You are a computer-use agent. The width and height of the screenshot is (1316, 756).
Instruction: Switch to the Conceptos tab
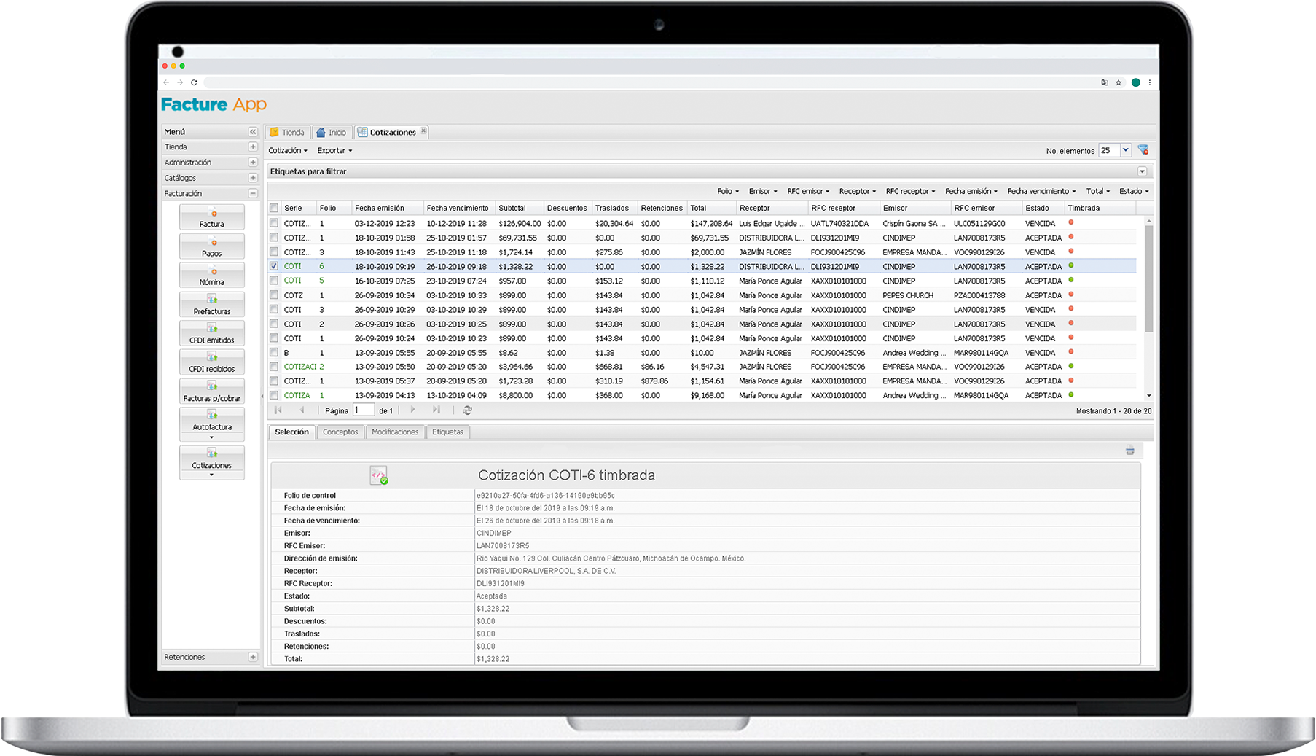tap(340, 432)
